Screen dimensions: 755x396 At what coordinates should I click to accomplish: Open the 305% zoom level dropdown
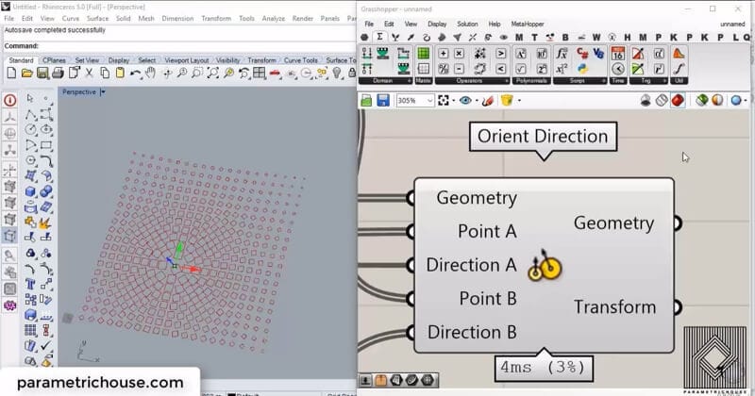(x=429, y=100)
